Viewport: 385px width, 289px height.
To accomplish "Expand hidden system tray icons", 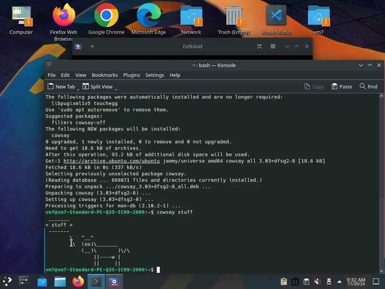I will [340, 281].
